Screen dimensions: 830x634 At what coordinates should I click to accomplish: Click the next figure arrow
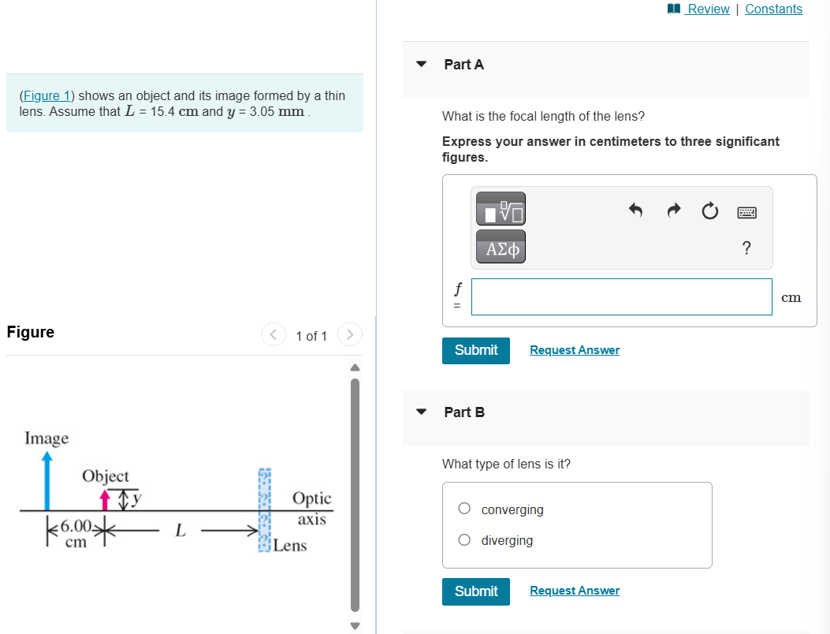349,334
